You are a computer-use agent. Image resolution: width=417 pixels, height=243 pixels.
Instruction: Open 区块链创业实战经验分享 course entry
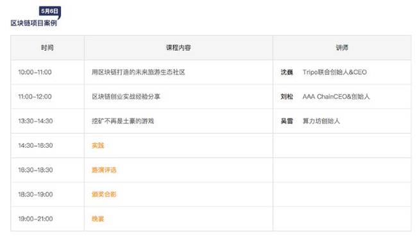pyautogui.click(x=126, y=97)
